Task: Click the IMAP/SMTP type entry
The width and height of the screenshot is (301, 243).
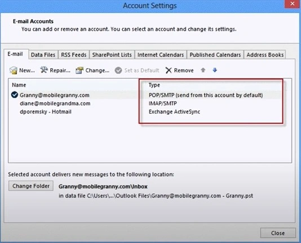Action: coord(163,103)
